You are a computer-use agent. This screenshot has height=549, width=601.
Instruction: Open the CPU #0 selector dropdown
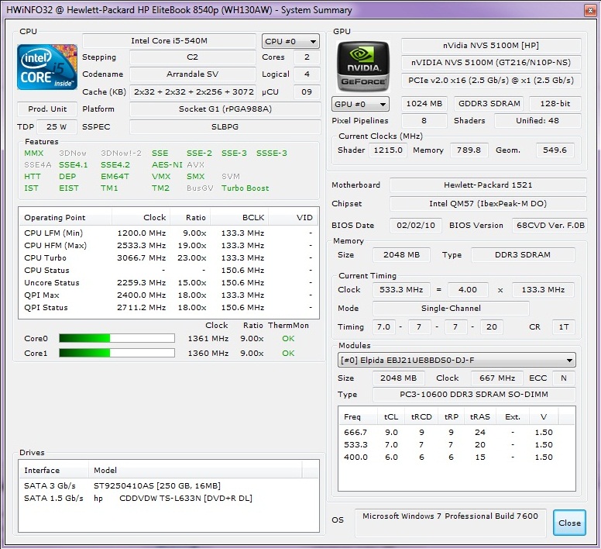pos(290,42)
